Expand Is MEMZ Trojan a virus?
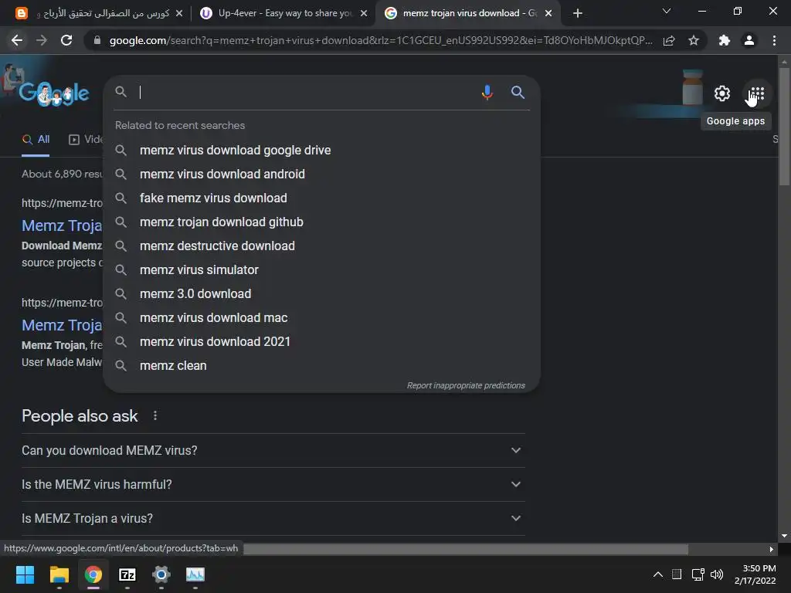791x593 pixels. click(273, 518)
